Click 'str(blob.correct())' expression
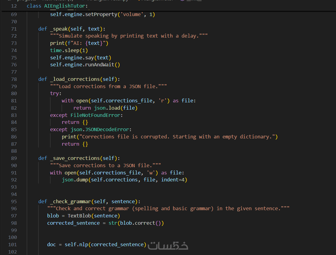 [x=136, y=223]
